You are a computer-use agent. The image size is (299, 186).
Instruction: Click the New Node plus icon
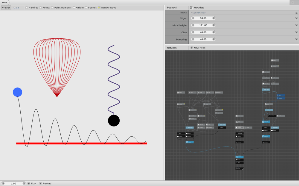pos(192,48)
